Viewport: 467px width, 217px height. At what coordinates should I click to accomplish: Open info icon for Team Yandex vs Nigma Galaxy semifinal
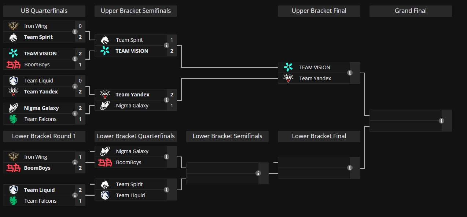(x=166, y=100)
